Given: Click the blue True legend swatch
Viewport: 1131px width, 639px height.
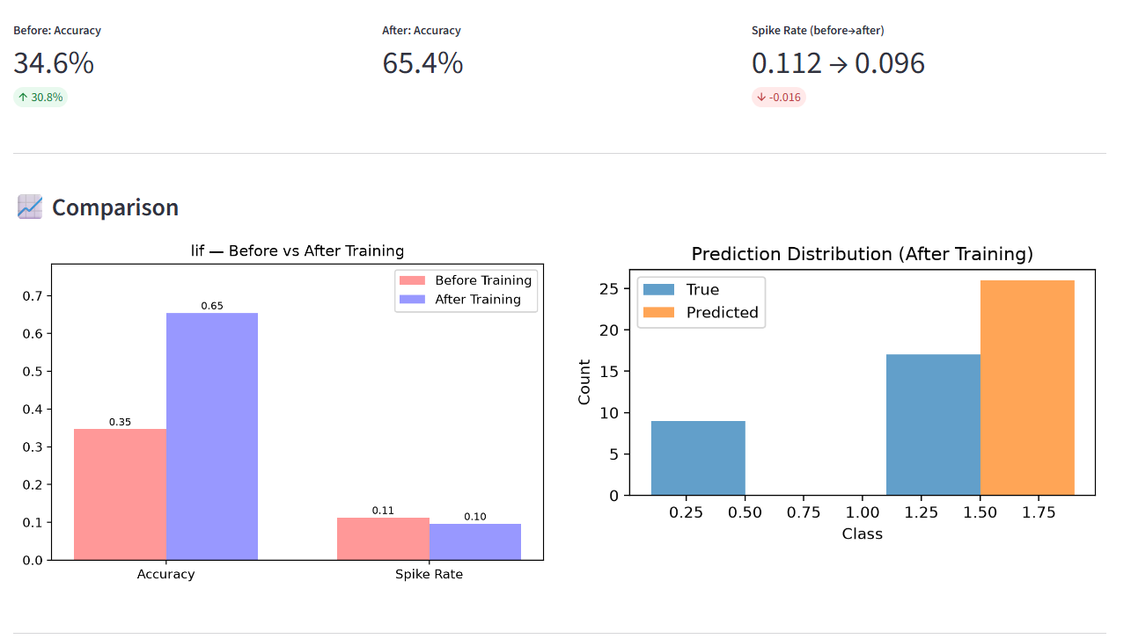Looking at the screenshot, I should [x=659, y=289].
